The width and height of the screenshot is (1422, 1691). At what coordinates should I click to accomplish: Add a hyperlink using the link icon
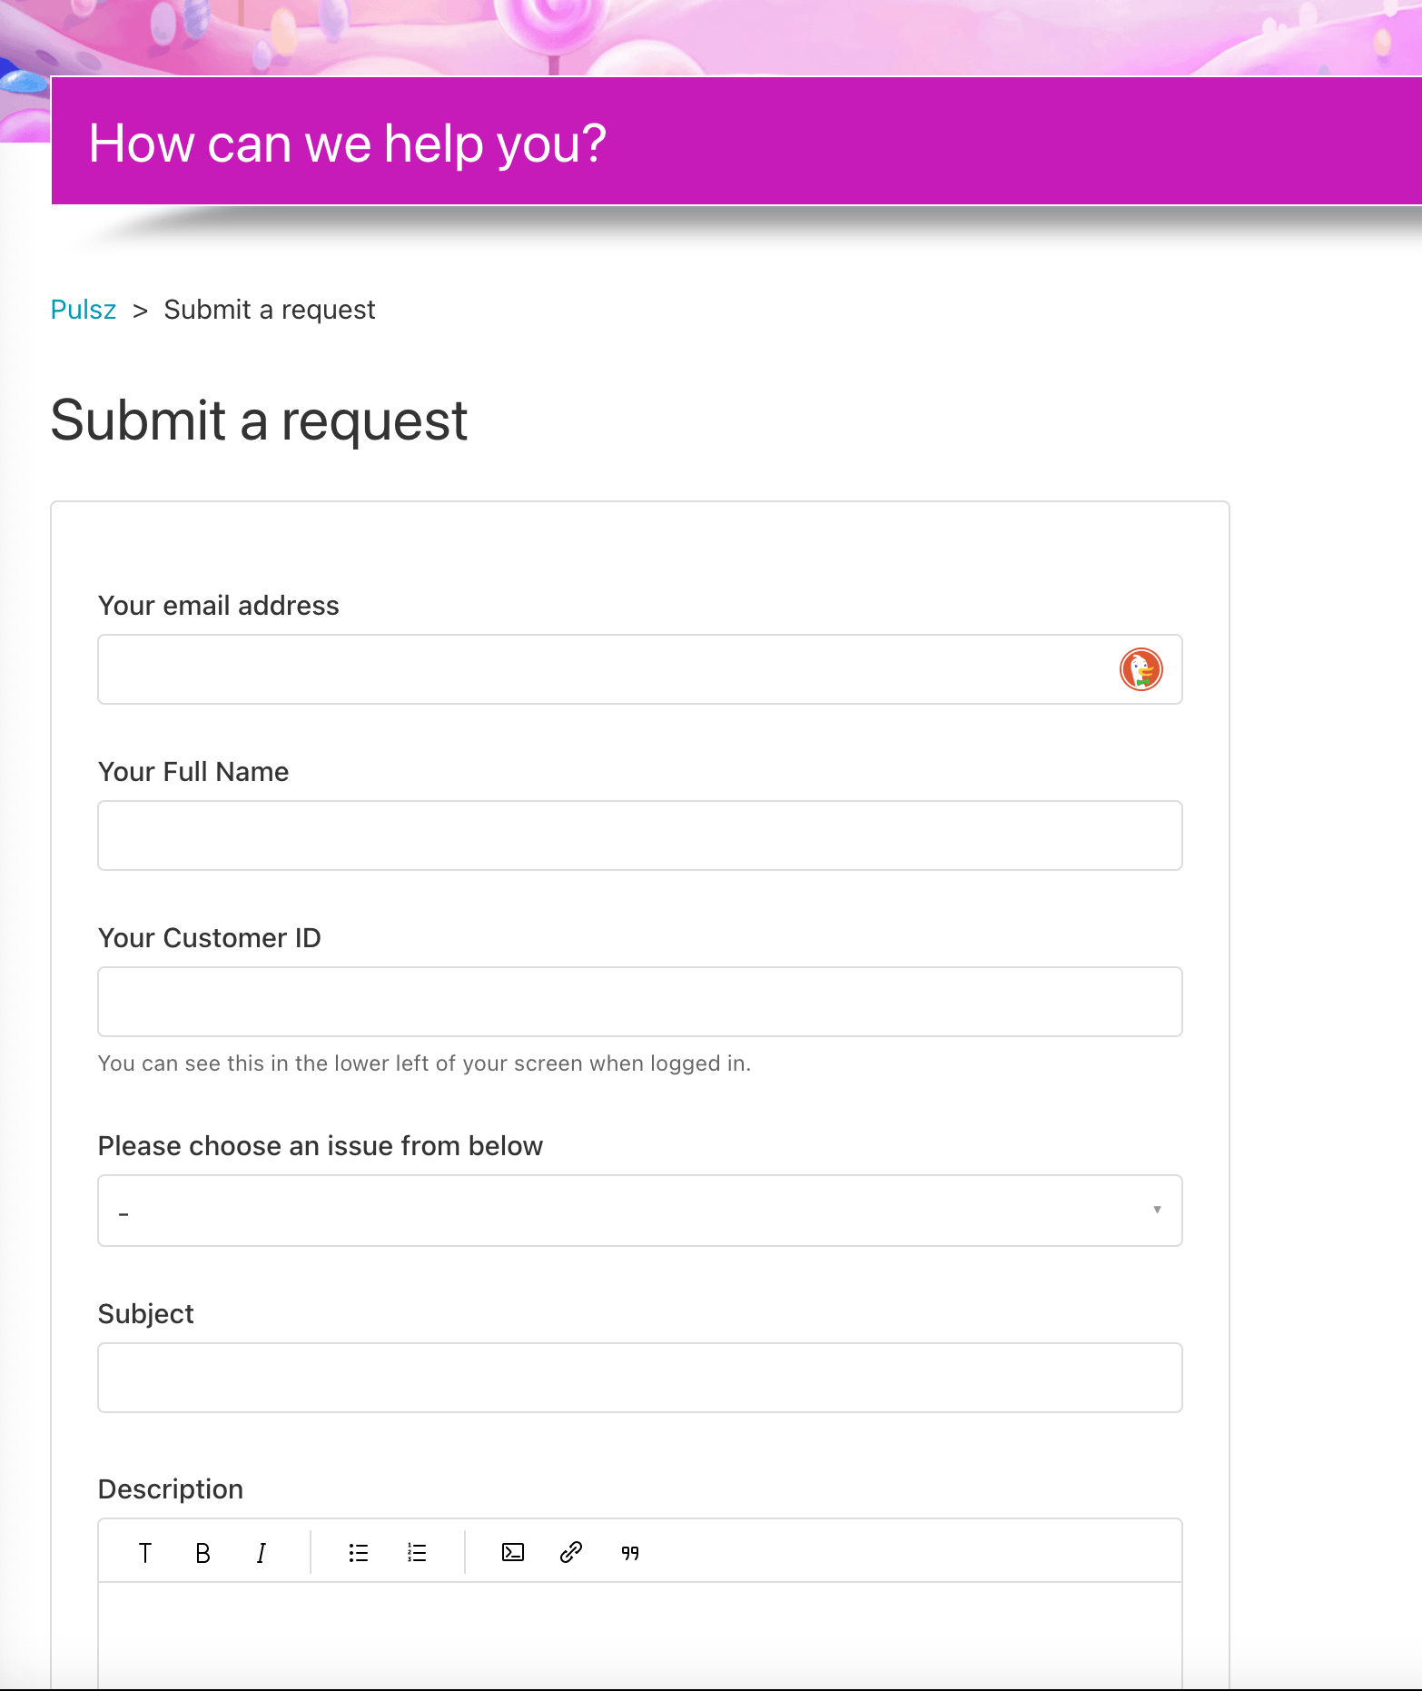point(571,1553)
